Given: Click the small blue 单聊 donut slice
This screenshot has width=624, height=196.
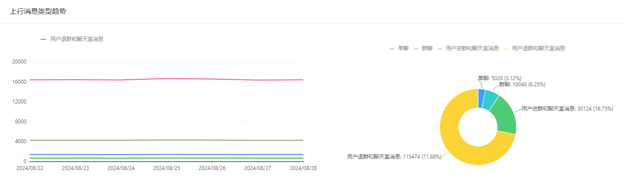Looking at the screenshot, I should 481,98.
